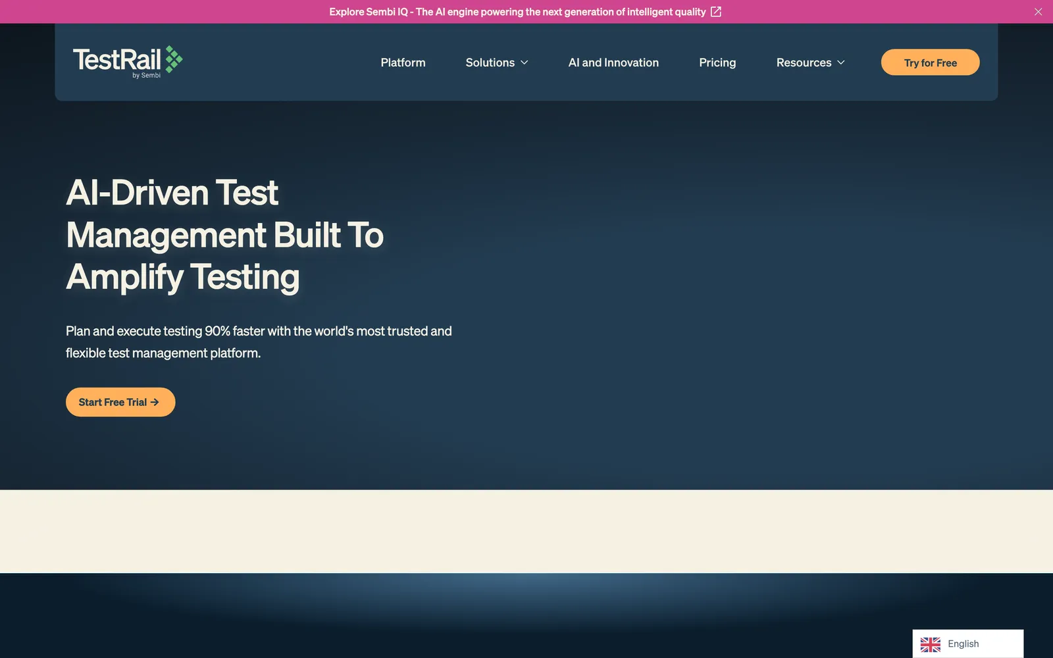
Task: Click the arrow in Start Free Trial button
Action: pos(155,402)
